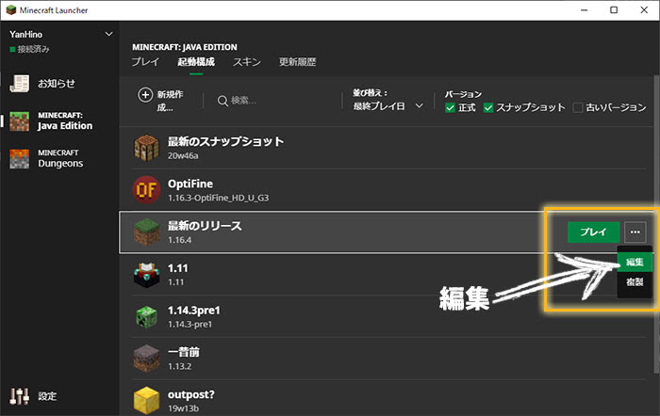Viewport: 660px width, 416px height.
Task: Maximize the Minecraft Launcher window
Action: pos(614,9)
